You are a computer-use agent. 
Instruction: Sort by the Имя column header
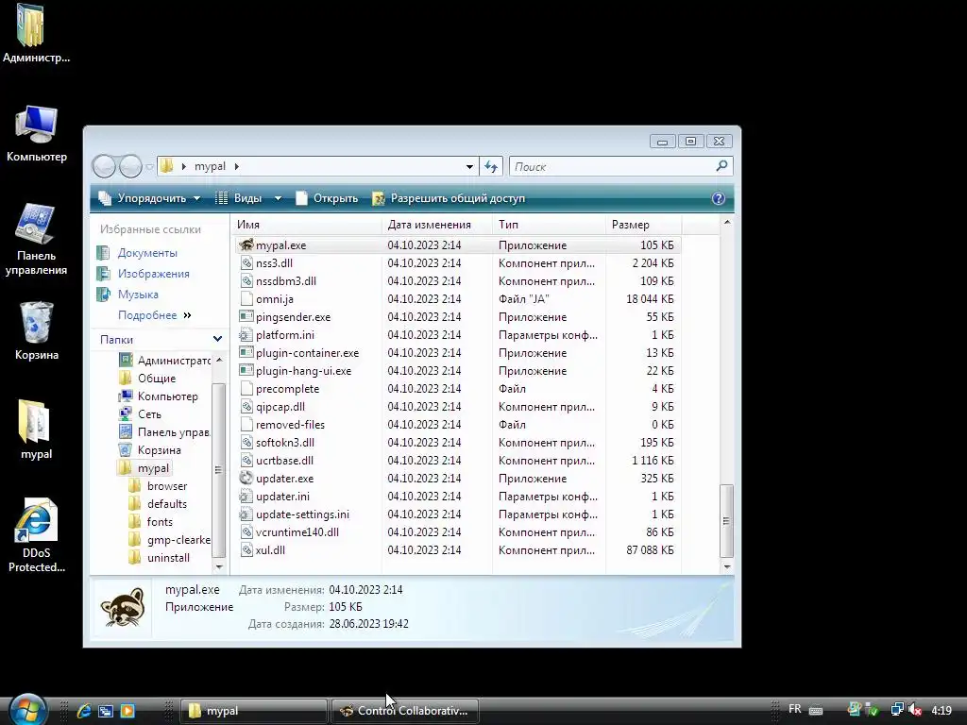coord(308,225)
